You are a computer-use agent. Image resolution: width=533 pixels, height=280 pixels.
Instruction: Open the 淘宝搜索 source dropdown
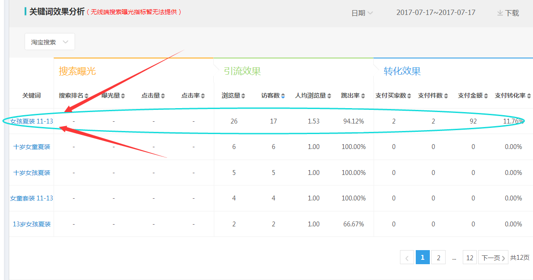50,42
